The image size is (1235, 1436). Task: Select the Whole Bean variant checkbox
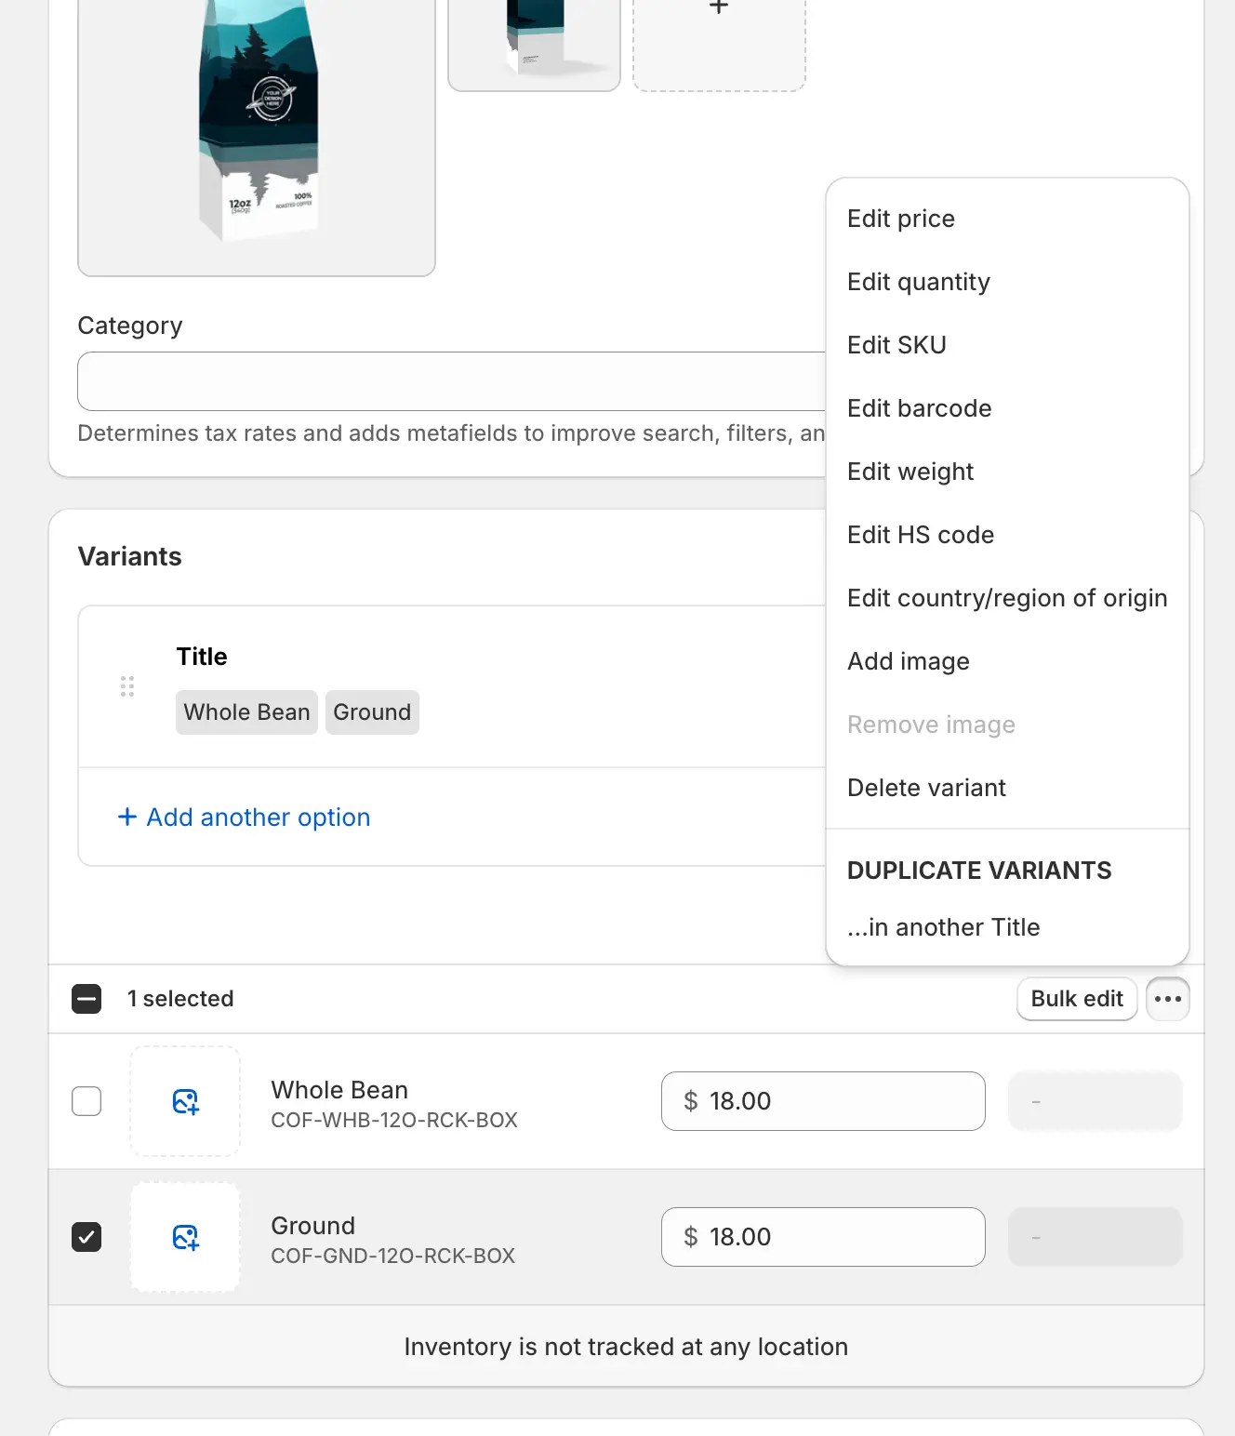(x=86, y=1101)
